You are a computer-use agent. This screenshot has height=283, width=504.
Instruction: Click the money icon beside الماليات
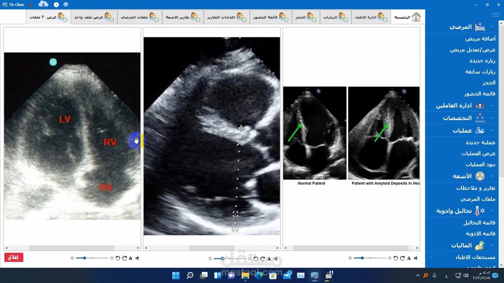479,245
